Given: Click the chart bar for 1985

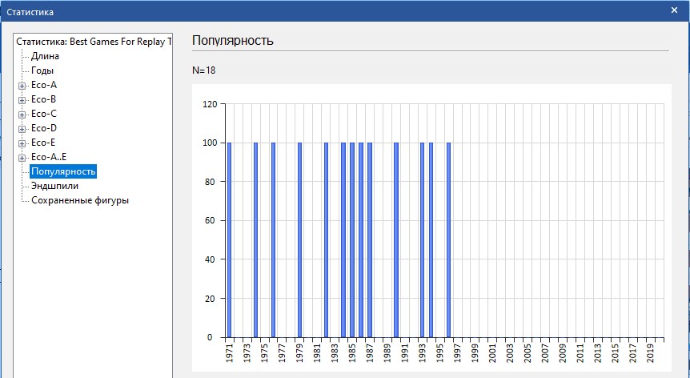Looking at the screenshot, I should 352,239.
